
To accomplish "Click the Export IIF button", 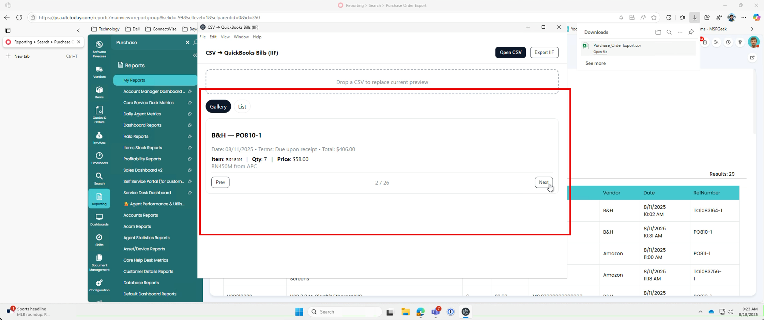I will tap(544, 52).
